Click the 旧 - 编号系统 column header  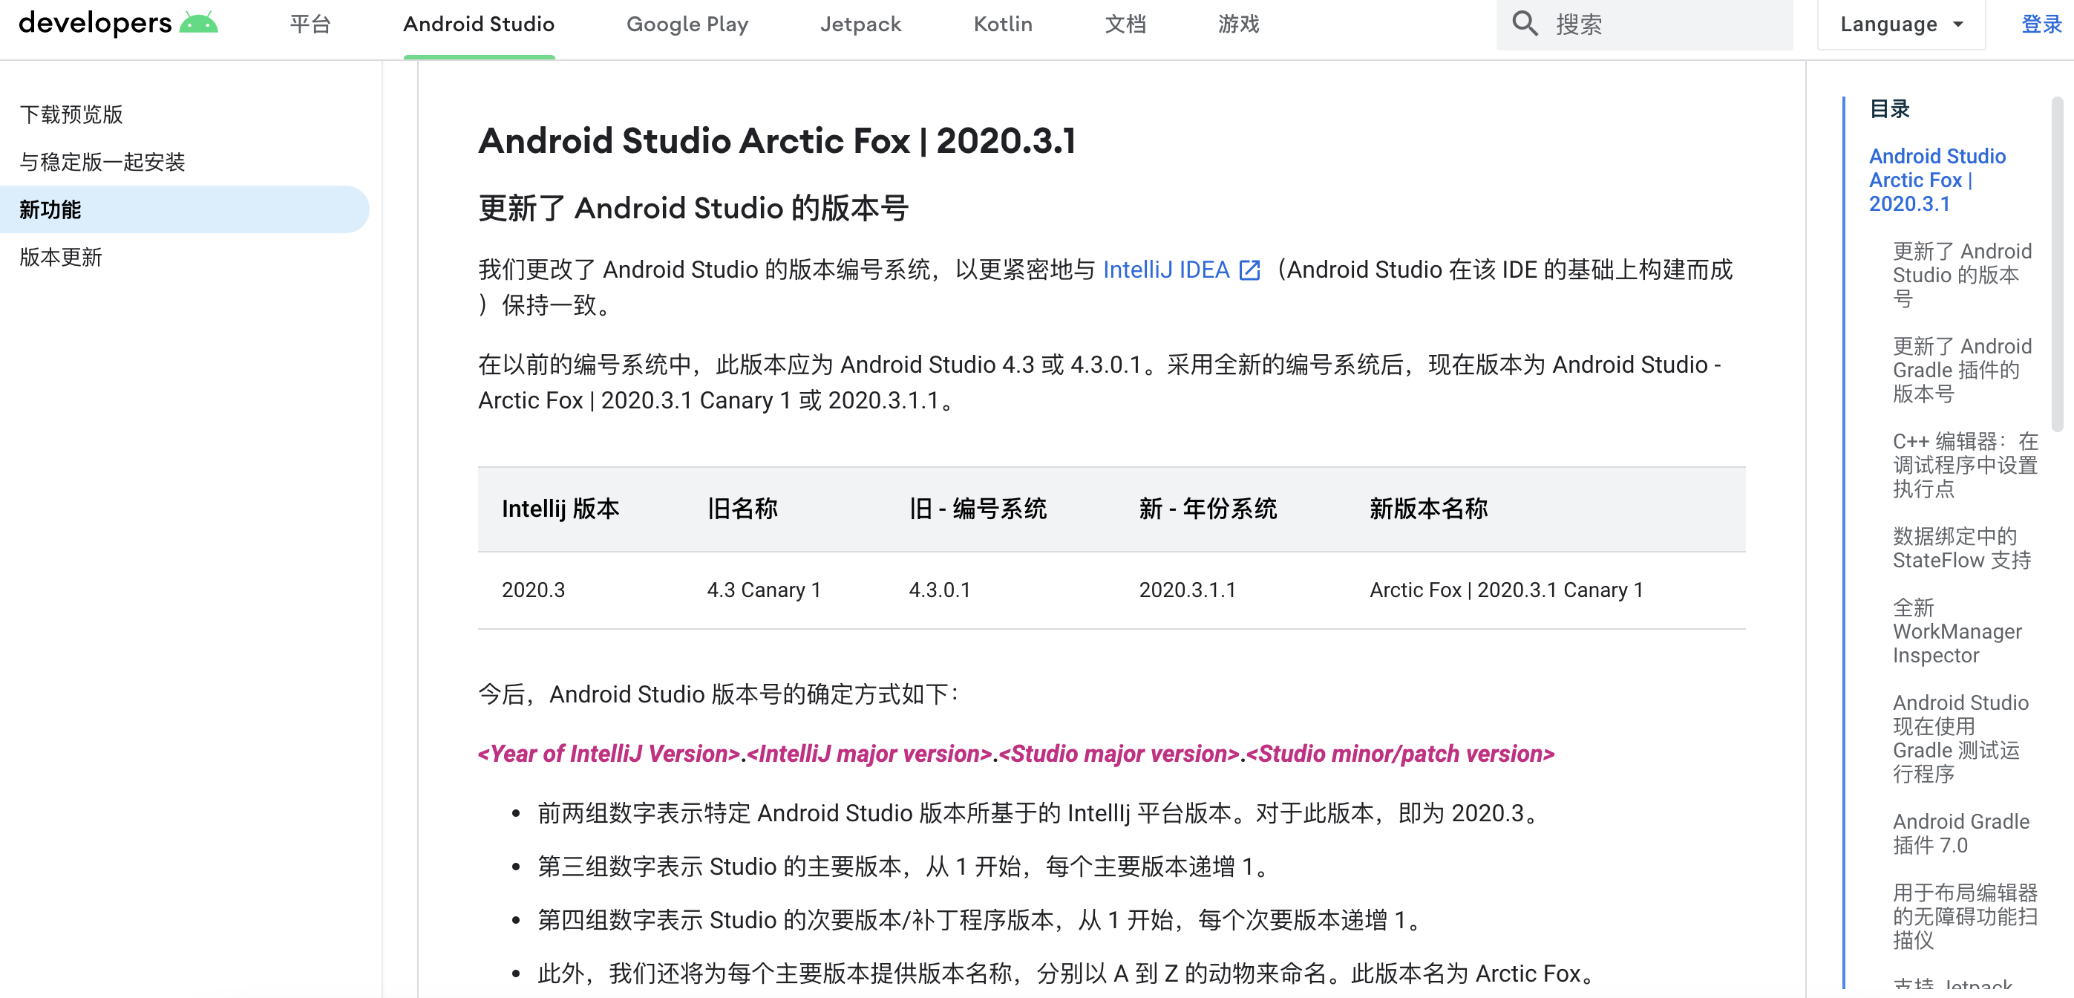pos(978,509)
